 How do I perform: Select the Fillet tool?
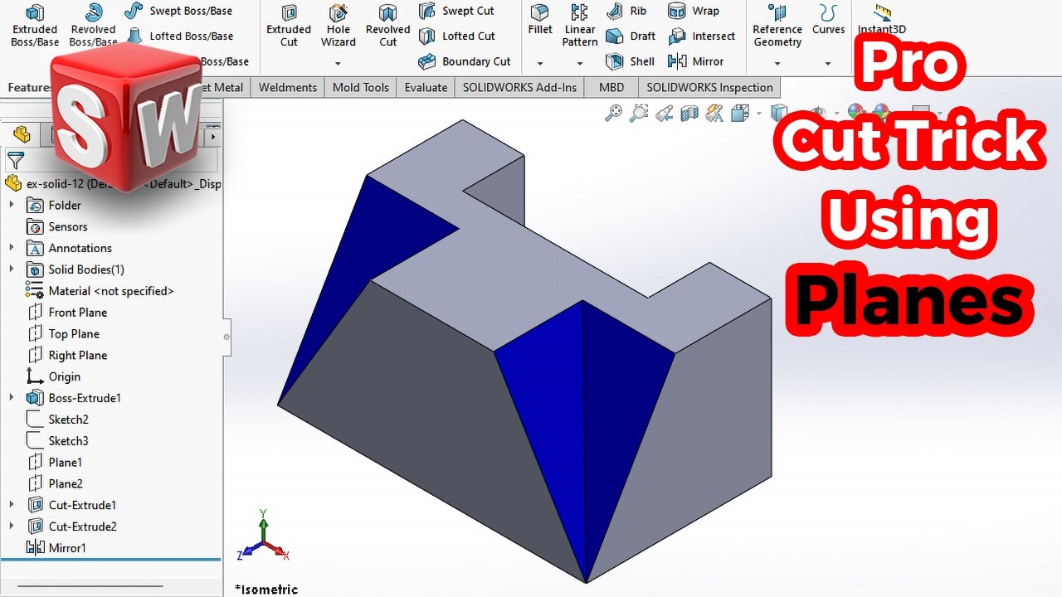[540, 21]
